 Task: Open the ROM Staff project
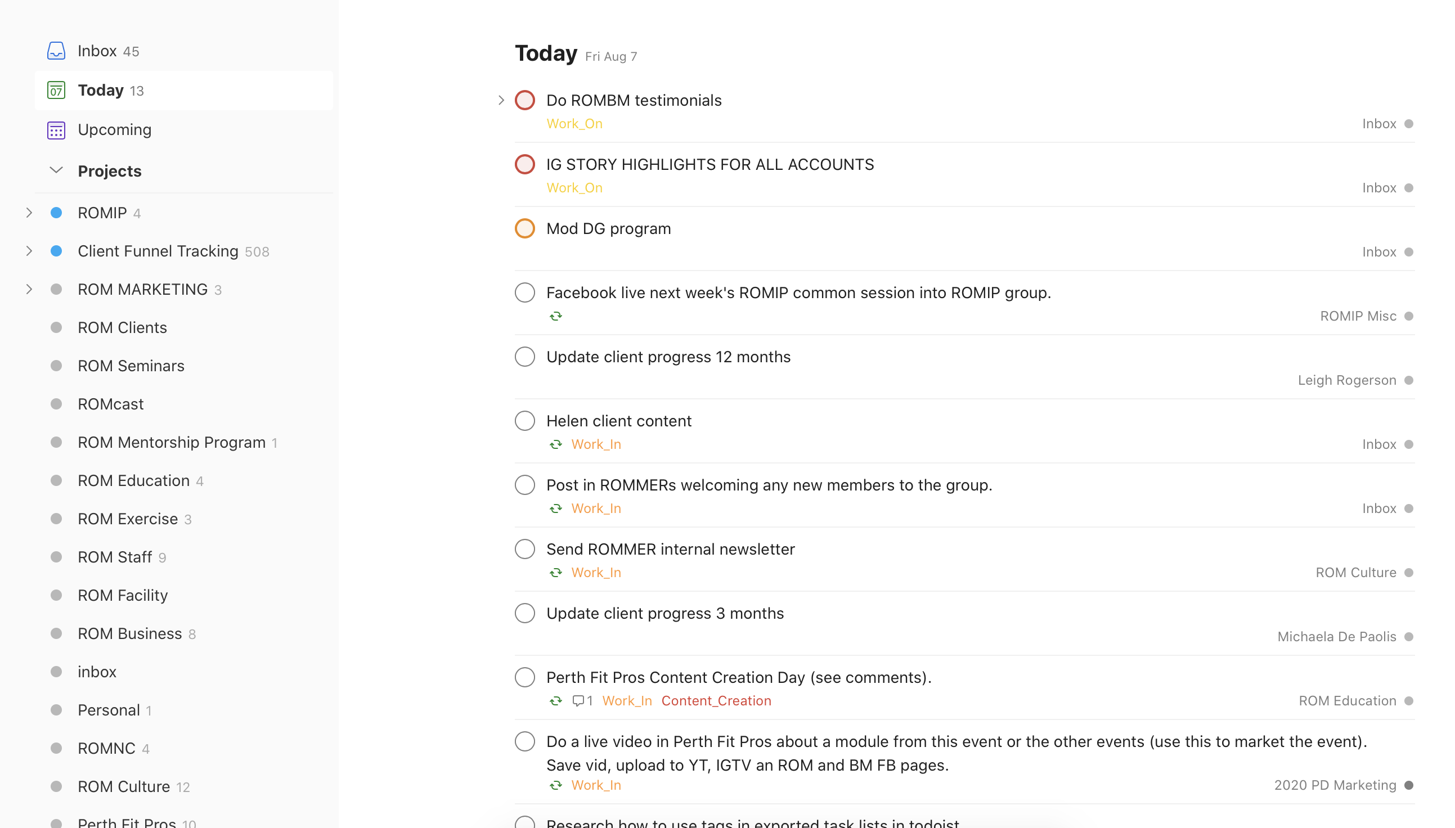point(114,557)
